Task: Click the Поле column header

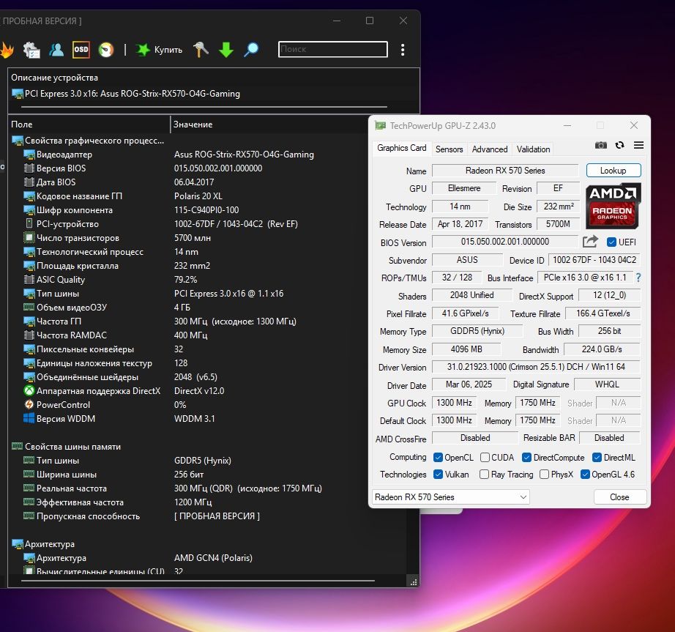Action: pos(89,124)
